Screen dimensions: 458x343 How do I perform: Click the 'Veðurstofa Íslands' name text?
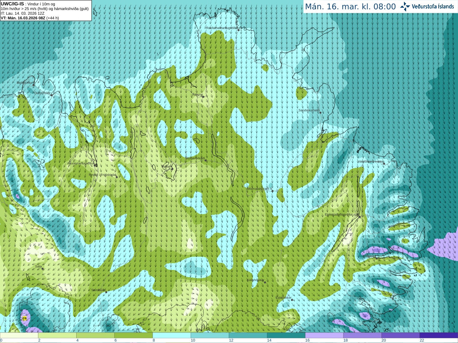point(433,6)
